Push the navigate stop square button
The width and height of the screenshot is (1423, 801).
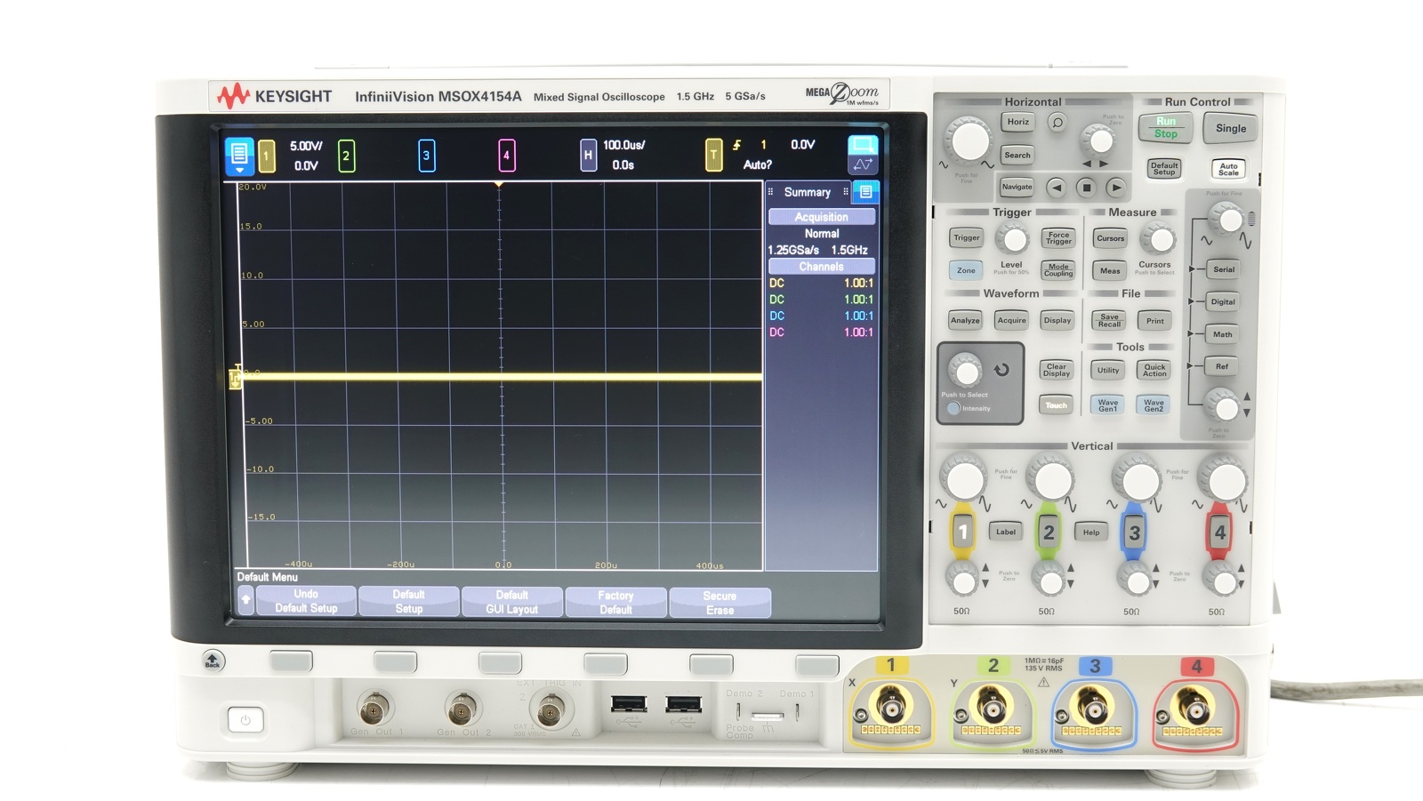tap(1086, 188)
